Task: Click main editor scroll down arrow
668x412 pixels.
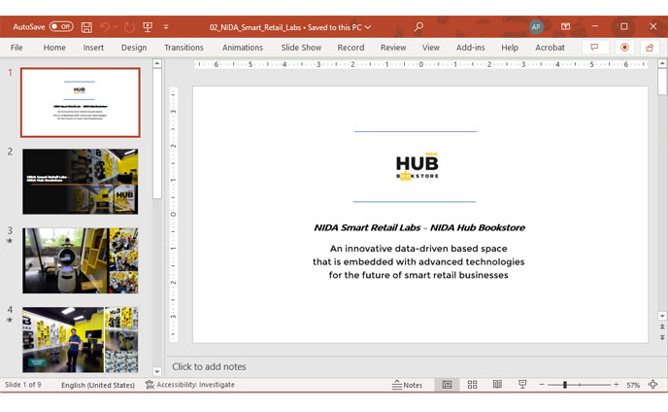Action: (x=662, y=316)
